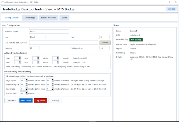This screenshot has width=179, height=122.
Task: Open the System Logs tab
Action: [30, 18]
